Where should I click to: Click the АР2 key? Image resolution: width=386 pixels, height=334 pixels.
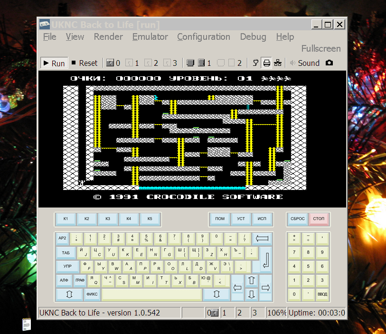(62, 238)
